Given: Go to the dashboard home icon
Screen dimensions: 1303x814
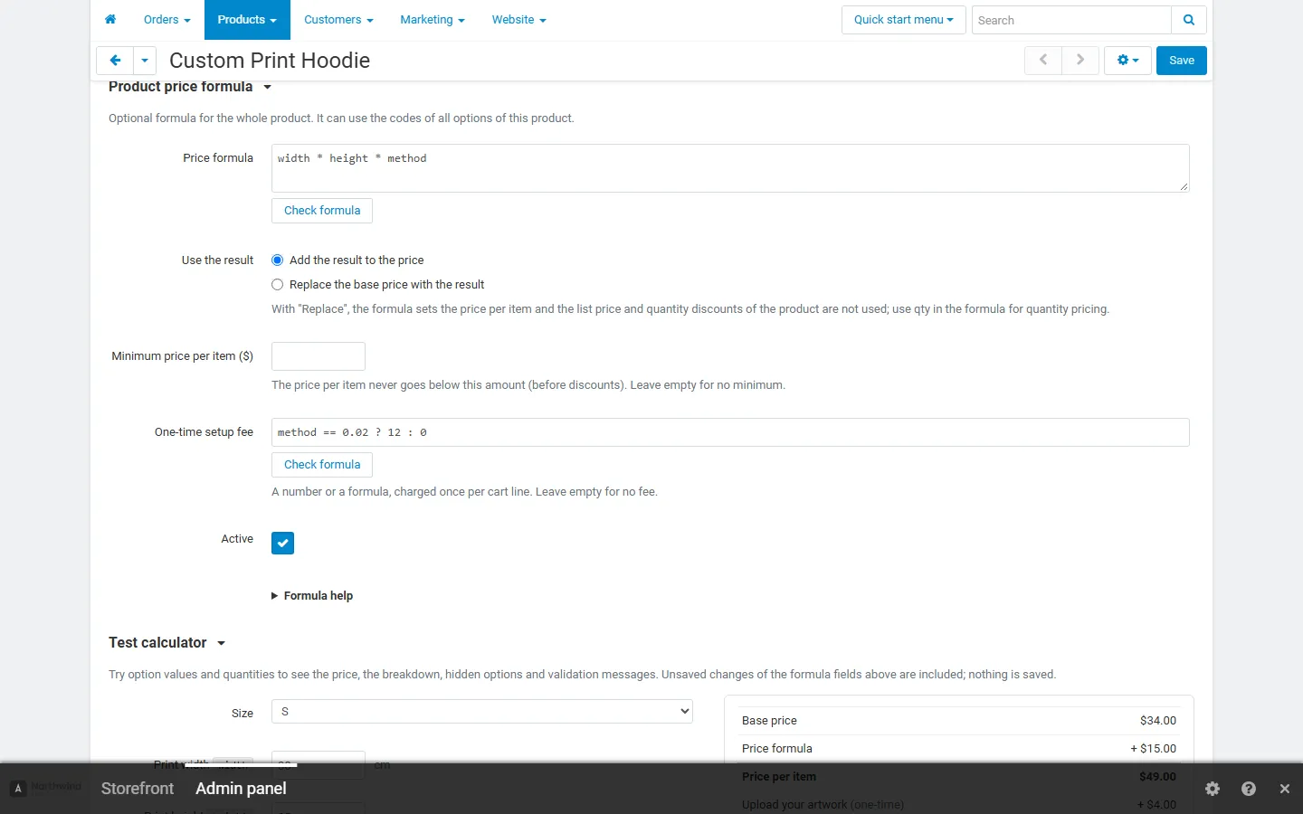Looking at the screenshot, I should 110,19.
